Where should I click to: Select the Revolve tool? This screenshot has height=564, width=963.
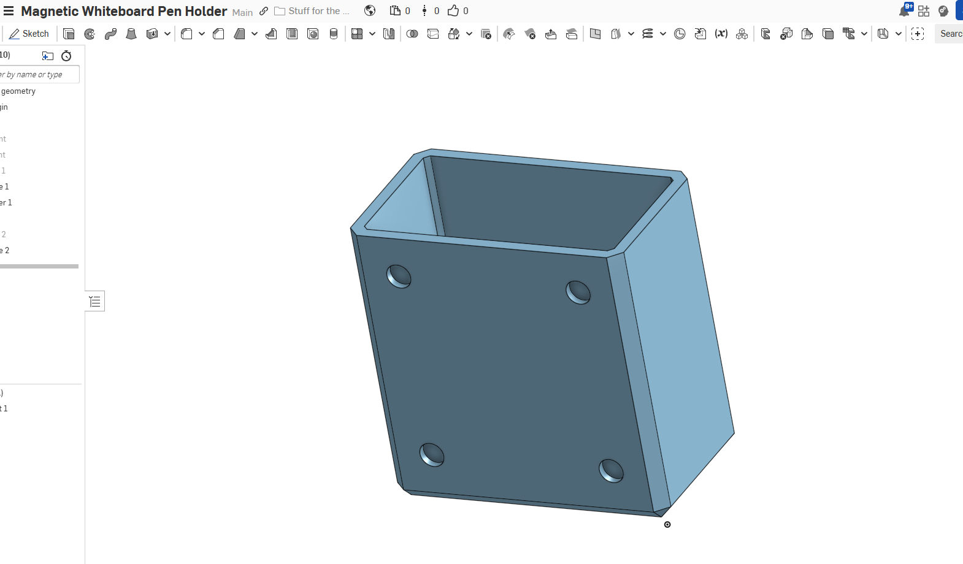coord(90,34)
